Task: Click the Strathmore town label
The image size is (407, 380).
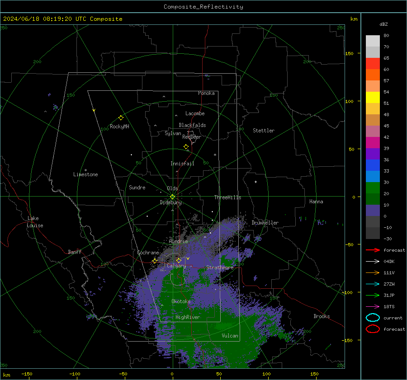Action: click(x=220, y=267)
